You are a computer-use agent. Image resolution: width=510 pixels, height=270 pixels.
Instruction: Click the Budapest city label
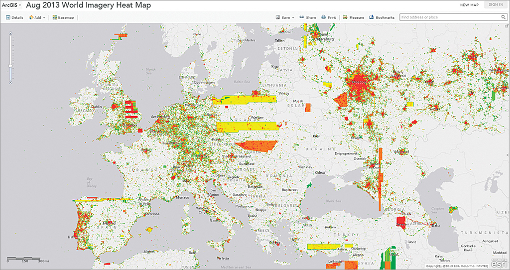tap(246, 164)
